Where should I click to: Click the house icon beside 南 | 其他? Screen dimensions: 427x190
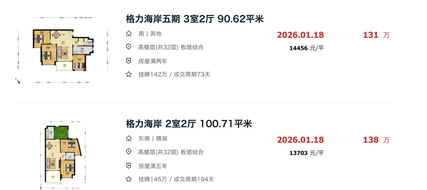click(x=129, y=34)
